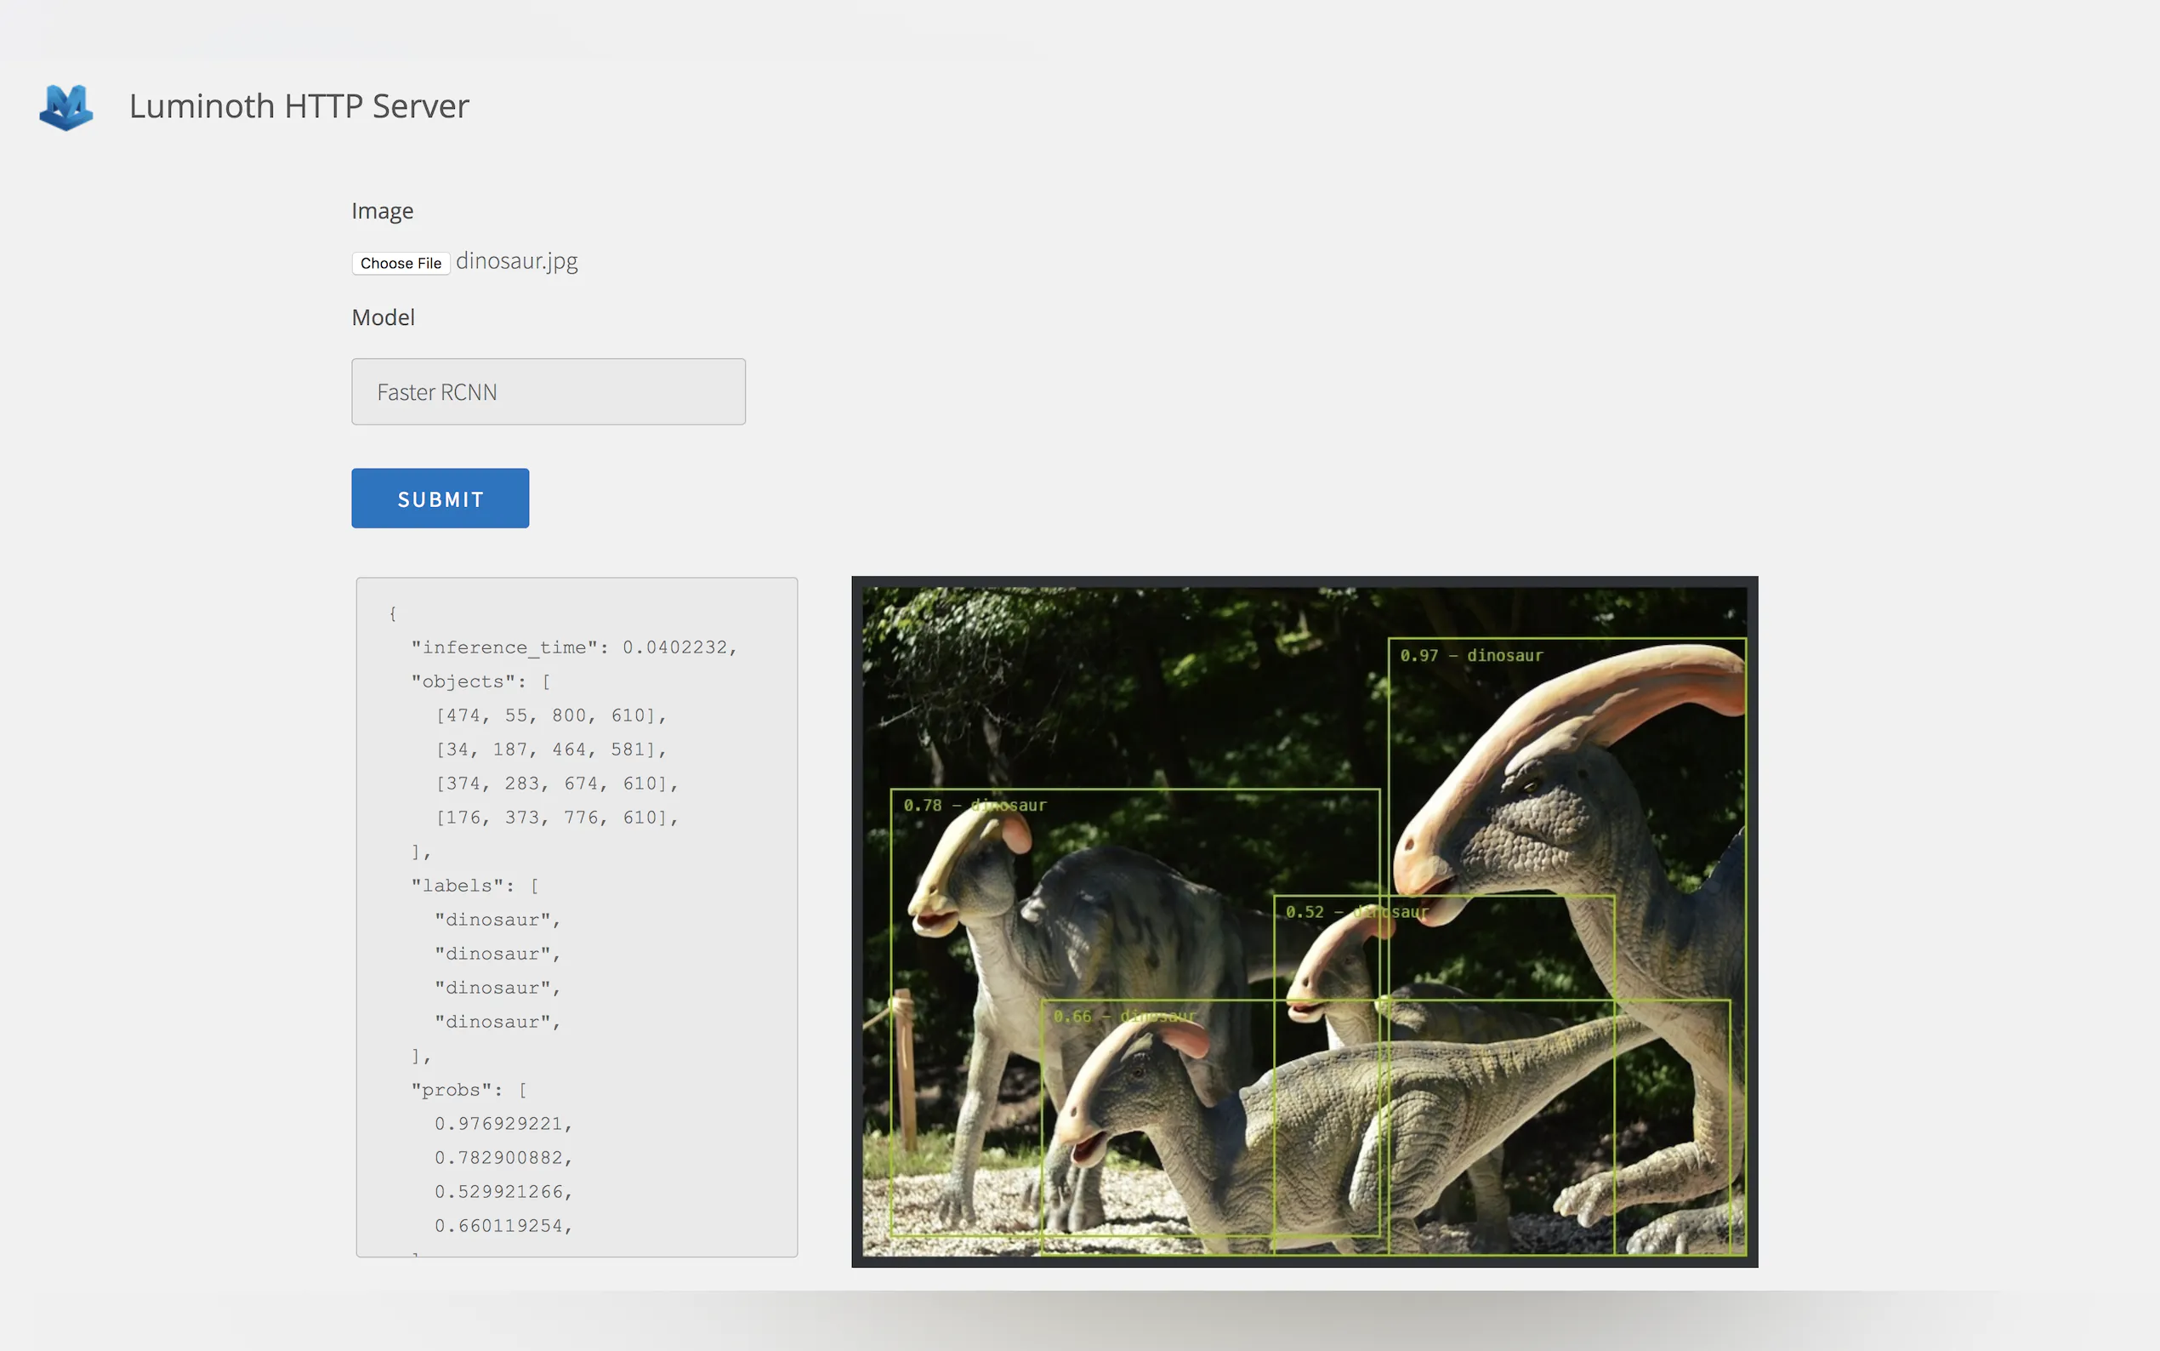This screenshot has width=2160, height=1351.
Task: Click the Model field label
Action: click(382, 317)
